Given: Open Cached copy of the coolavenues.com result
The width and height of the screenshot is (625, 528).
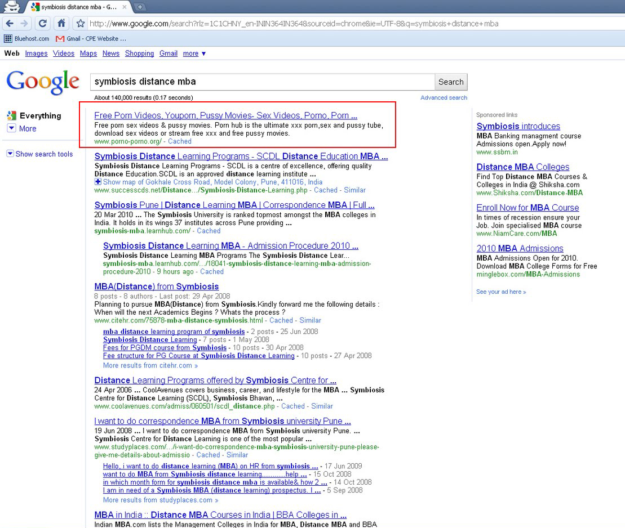Looking at the screenshot, I should coord(293,406).
